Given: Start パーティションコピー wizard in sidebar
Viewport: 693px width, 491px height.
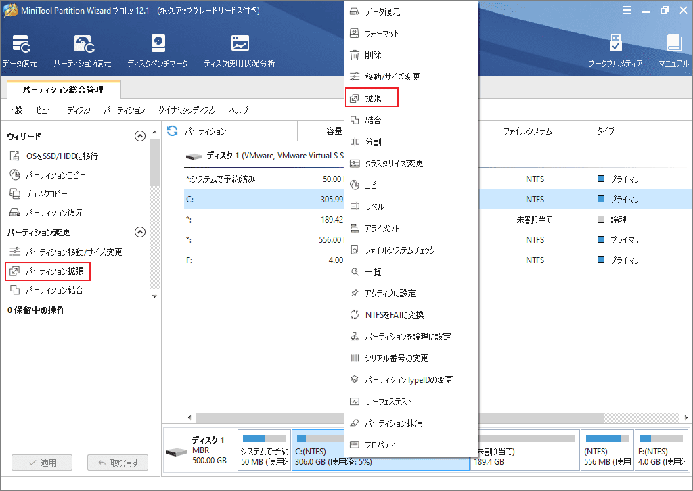Looking at the screenshot, I should (48, 175).
